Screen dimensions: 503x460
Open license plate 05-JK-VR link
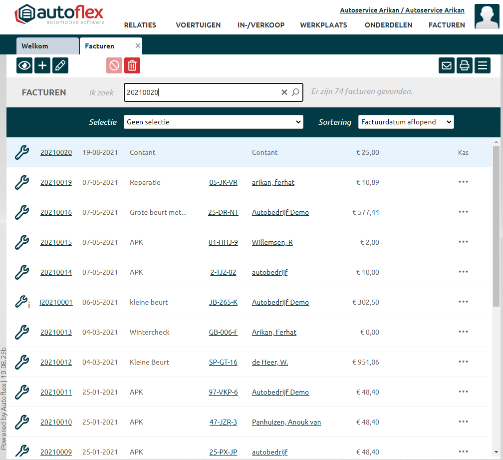pos(223,182)
